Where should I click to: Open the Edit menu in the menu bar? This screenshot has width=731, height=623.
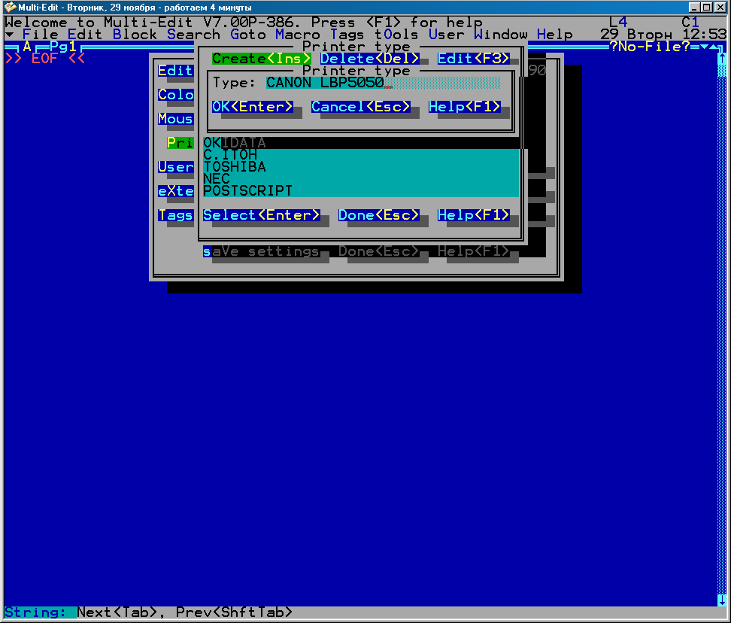click(x=85, y=35)
